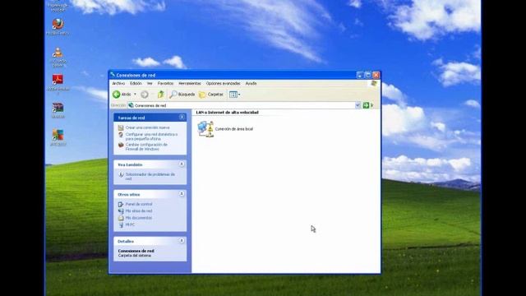Select the desktop shortcut below Adobe Reader

(58, 110)
